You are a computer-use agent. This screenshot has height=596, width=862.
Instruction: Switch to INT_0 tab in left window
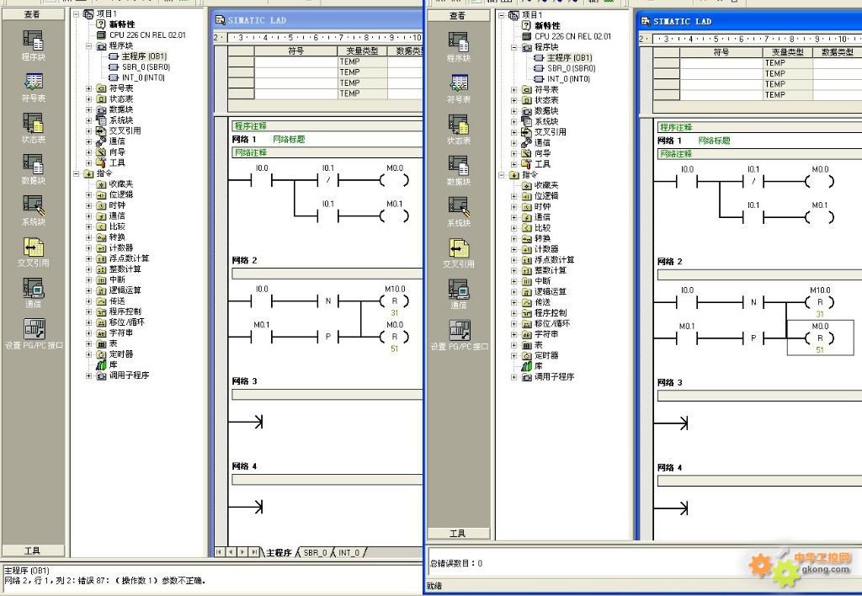[x=349, y=552]
